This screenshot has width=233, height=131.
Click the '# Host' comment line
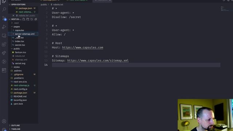click(x=57, y=43)
